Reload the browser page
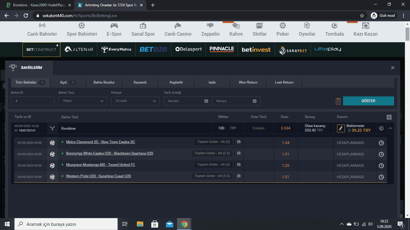The width and height of the screenshot is (410, 230). [26, 16]
